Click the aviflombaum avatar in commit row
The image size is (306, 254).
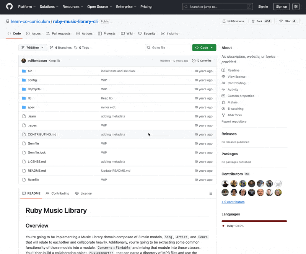[x=24, y=61]
